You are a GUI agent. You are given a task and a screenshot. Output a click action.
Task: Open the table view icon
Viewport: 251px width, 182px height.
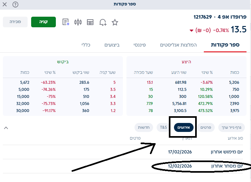click(90, 22)
